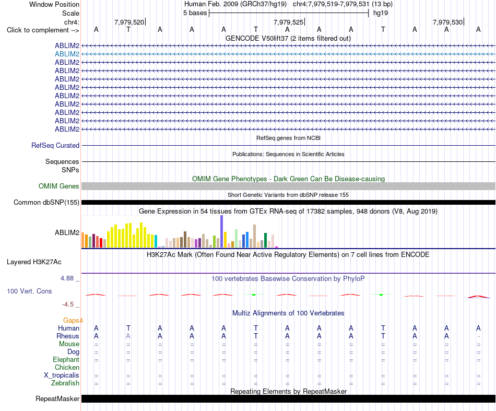Click the -4.5 PhyloP lower scale value
Screen dimensions: 496x411
coord(68,304)
